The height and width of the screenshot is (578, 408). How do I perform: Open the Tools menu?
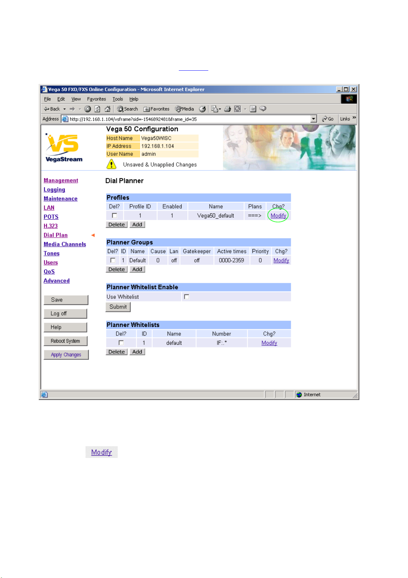point(118,99)
